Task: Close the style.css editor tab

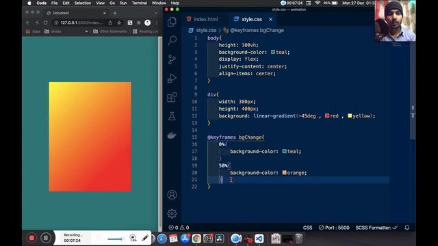Action: (271, 19)
